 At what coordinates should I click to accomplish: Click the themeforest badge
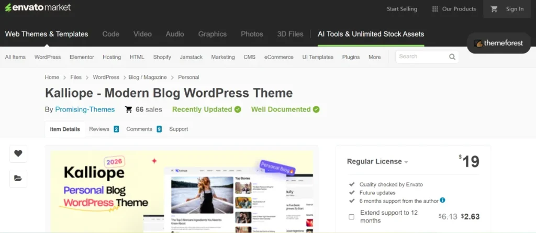pyautogui.click(x=498, y=43)
